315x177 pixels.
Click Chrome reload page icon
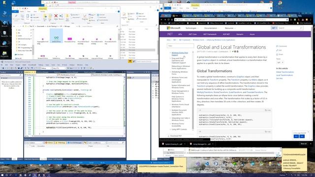tap(168, 20)
